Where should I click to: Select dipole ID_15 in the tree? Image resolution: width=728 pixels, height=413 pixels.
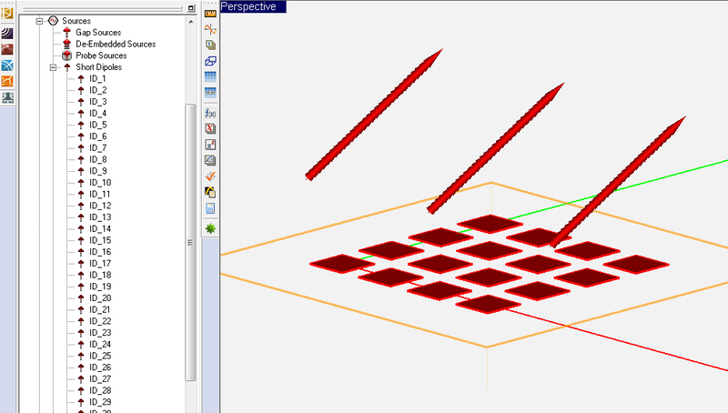point(100,240)
